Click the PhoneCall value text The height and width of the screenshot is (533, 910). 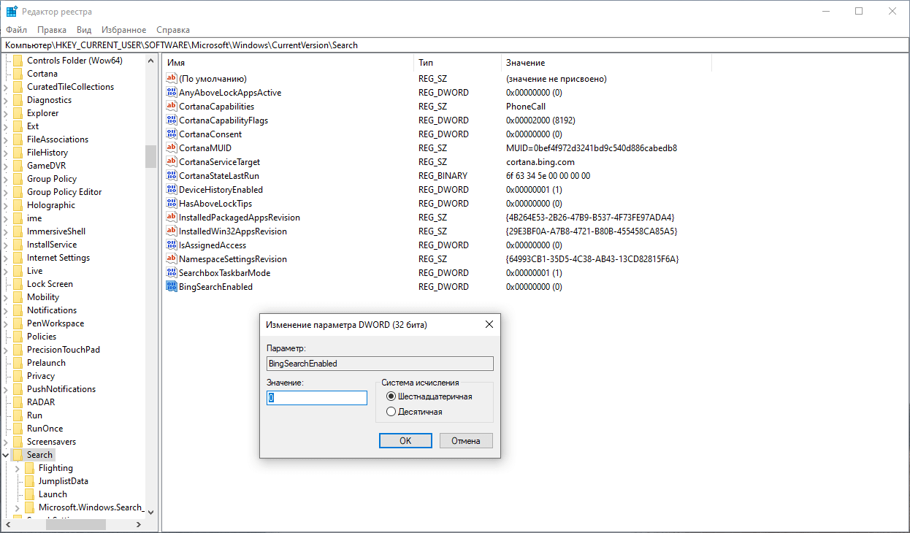(526, 107)
